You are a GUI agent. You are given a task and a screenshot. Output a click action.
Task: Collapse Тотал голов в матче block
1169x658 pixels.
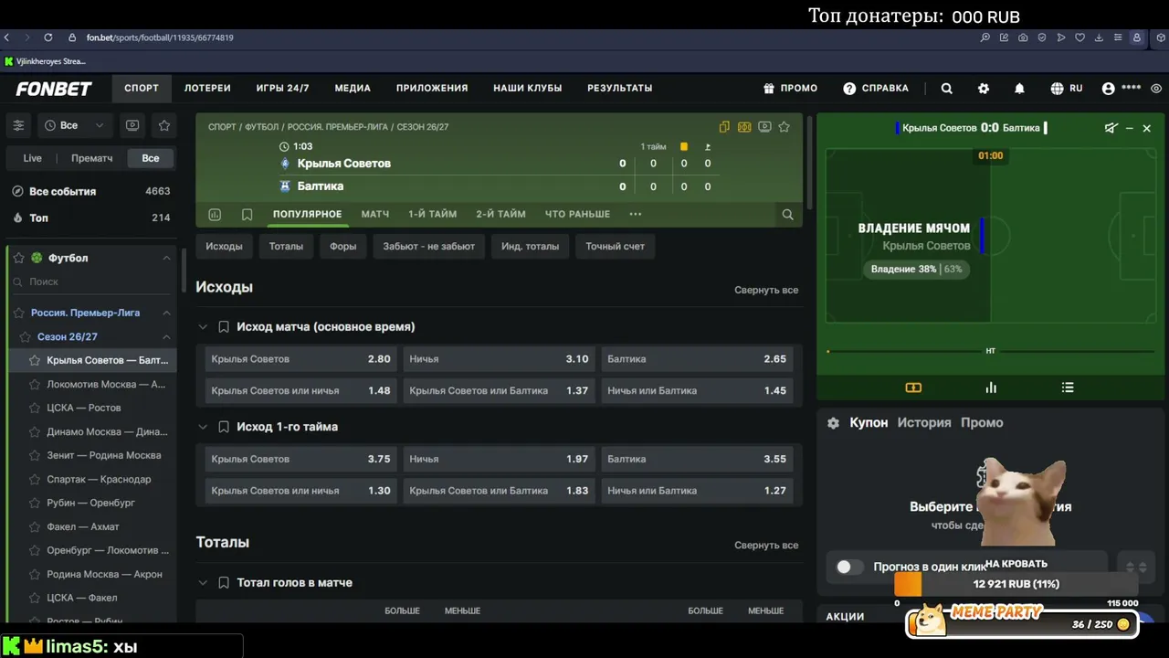coord(203,583)
